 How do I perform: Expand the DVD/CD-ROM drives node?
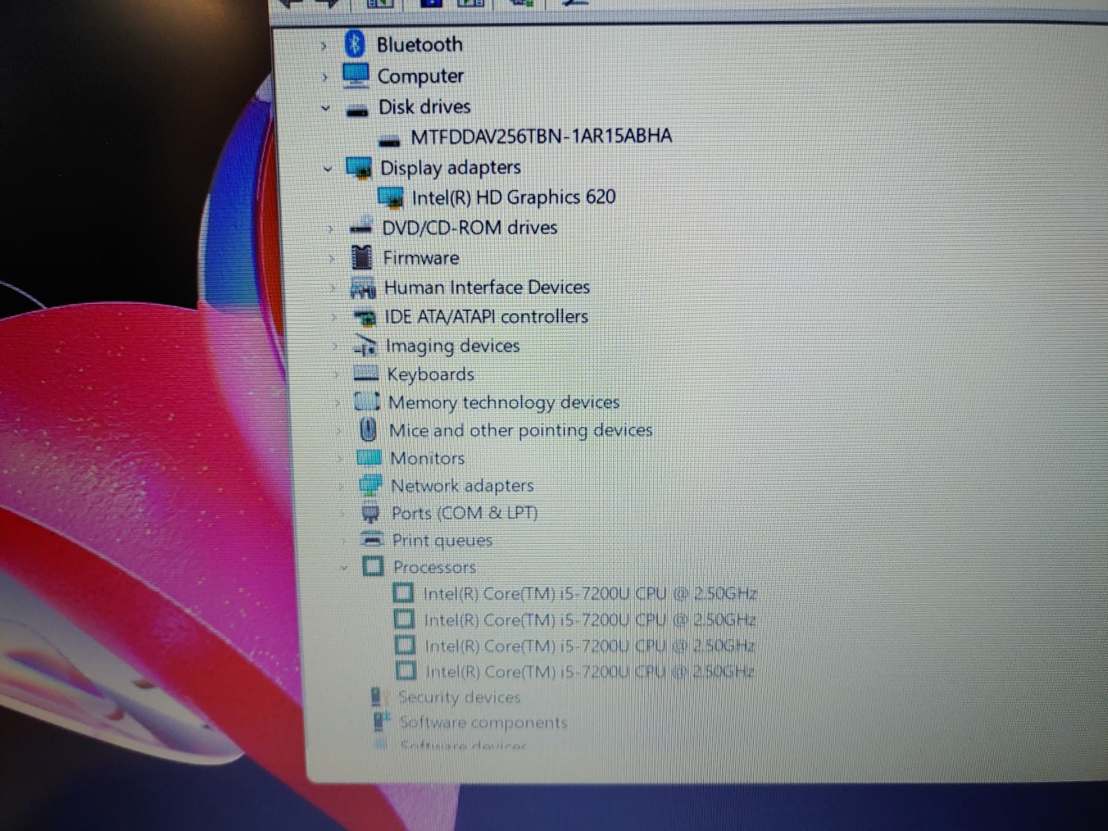(x=330, y=229)
